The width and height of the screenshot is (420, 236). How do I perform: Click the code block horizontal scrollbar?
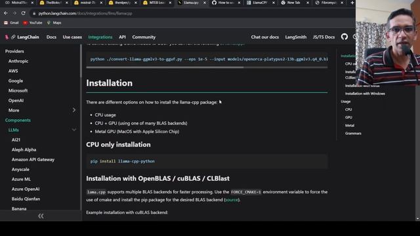point(165,68)
